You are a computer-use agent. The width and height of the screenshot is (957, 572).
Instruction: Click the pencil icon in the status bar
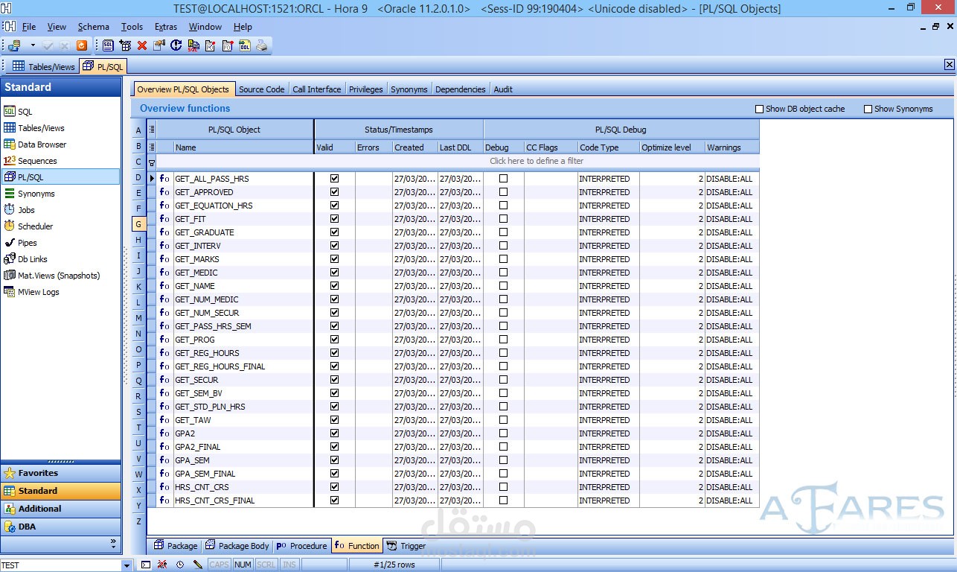[x=197, y=565]
